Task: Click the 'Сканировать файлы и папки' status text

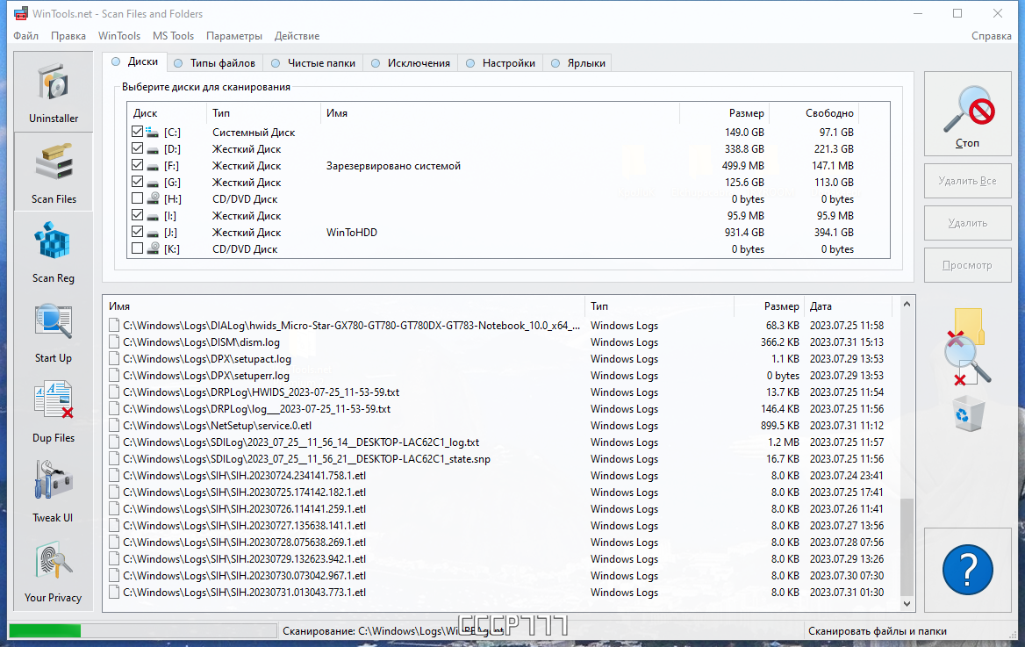Action: point(878,630)
